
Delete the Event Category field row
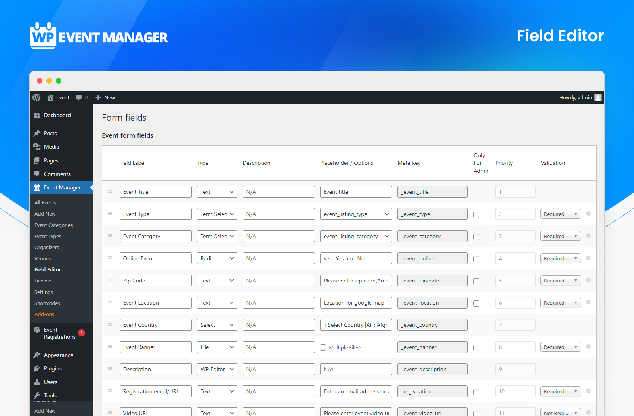tap(589, 236)
